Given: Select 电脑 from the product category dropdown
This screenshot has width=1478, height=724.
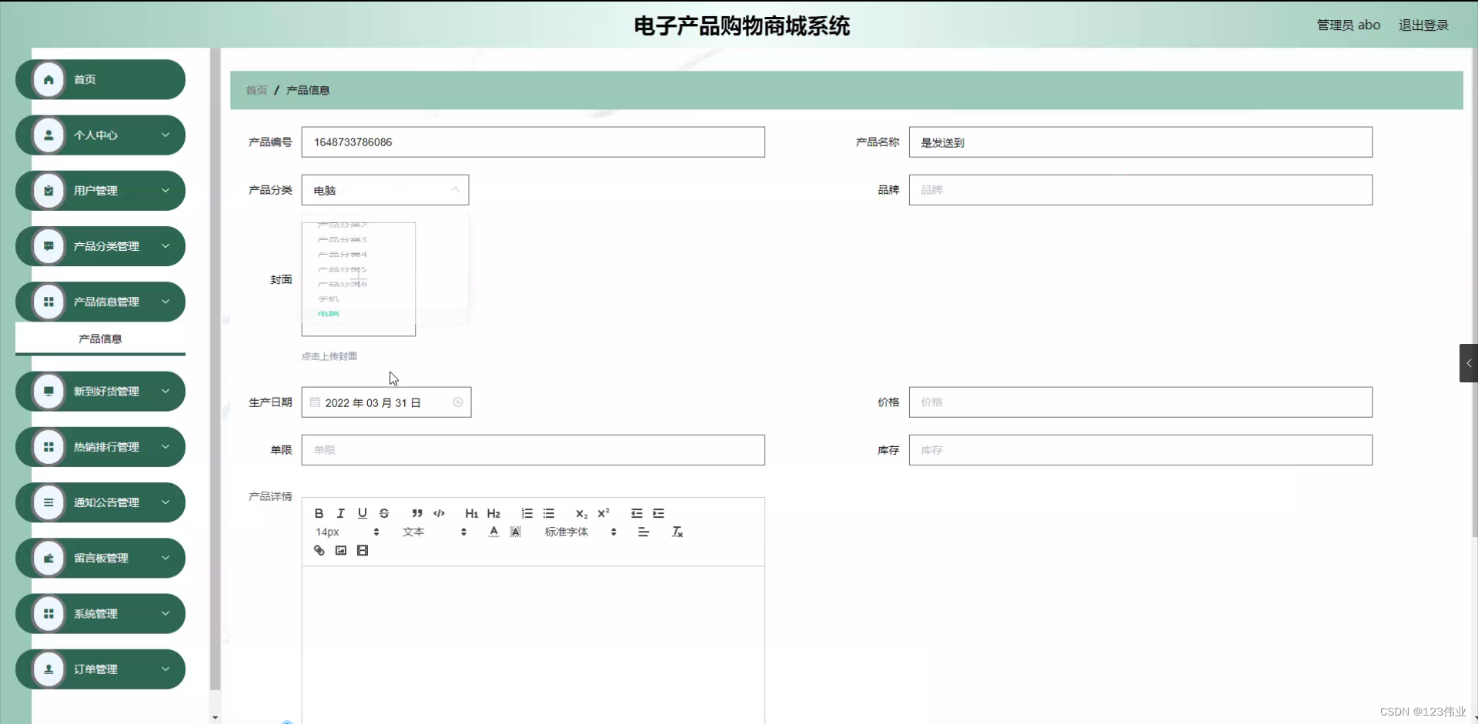Looking at the screenshot, I should coord(328,313).
